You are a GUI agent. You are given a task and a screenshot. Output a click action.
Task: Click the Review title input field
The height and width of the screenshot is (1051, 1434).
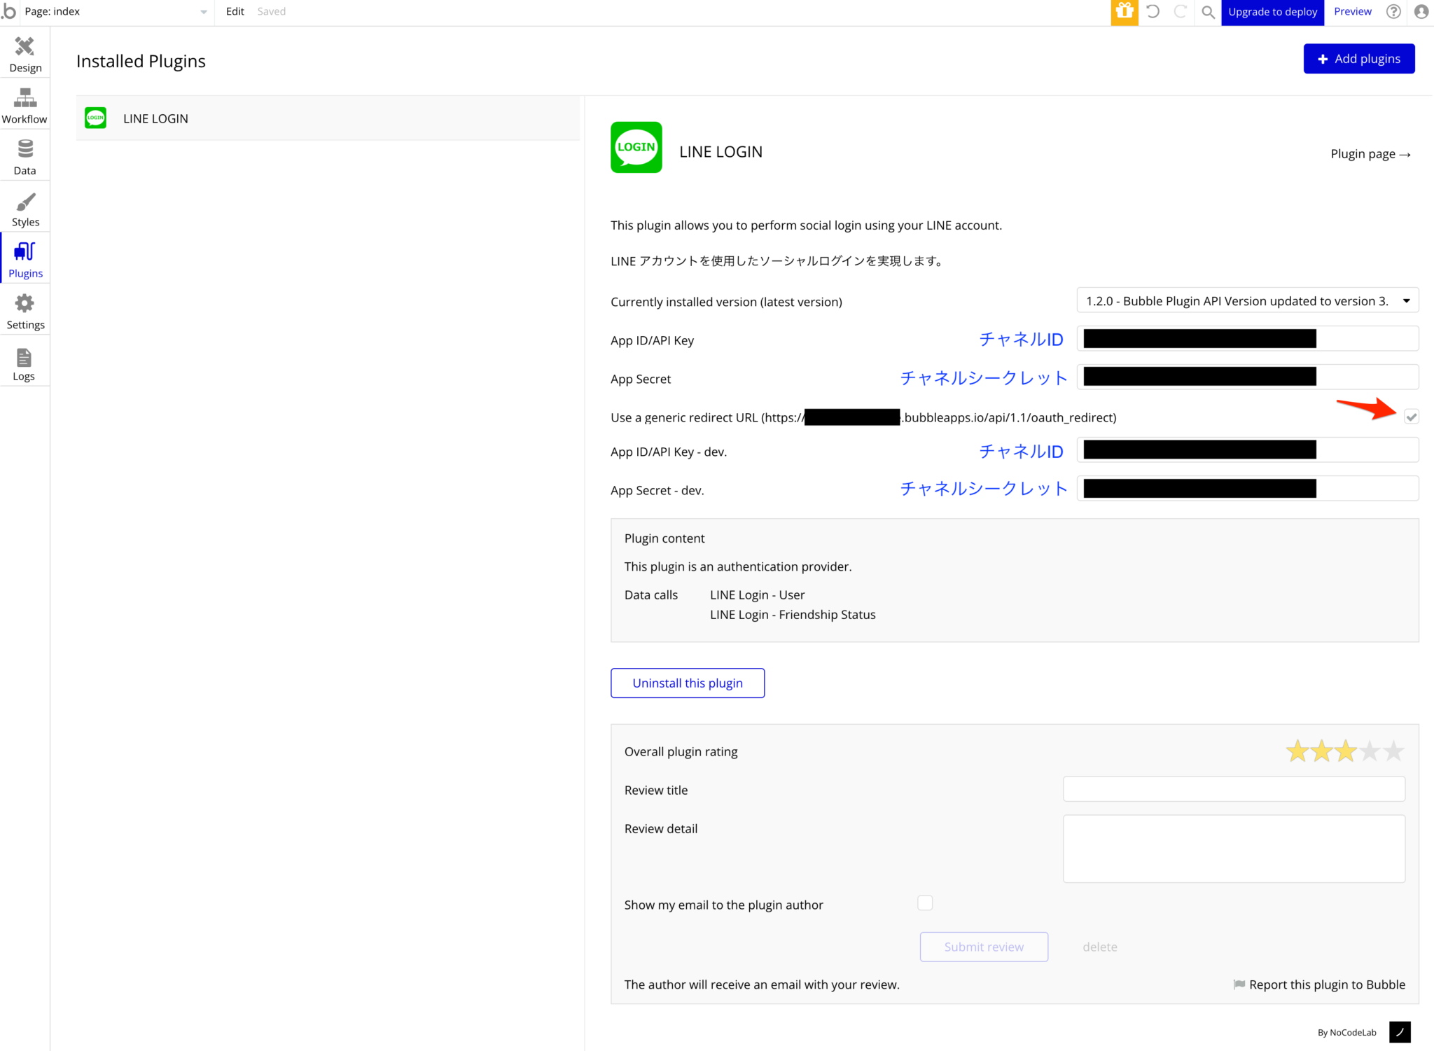1234,788
